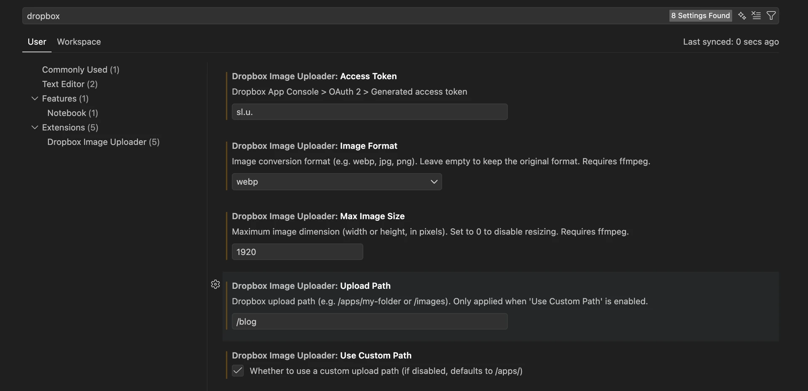Click the Image Format setting title
This screenshot has height=391, width=808.
coord(314,146)
